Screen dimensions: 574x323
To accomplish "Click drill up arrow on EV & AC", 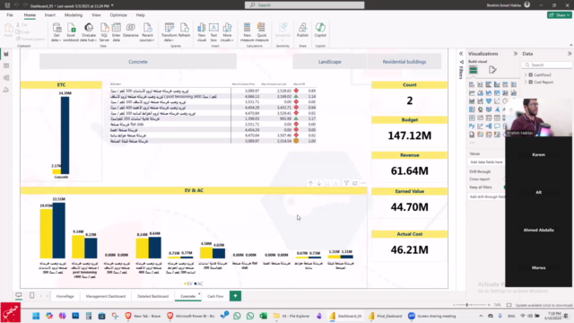I will coord(310,183).
